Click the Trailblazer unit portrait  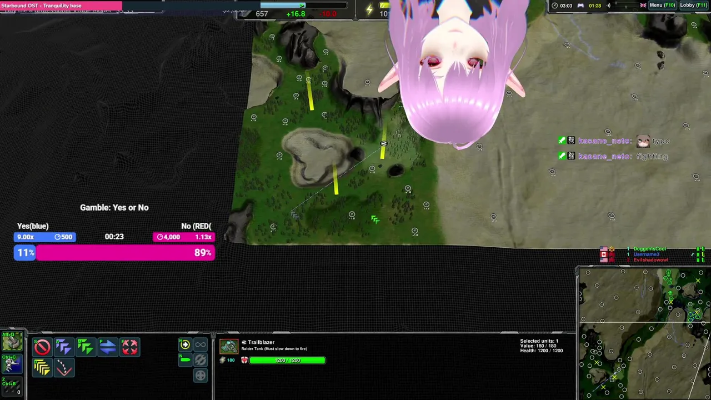point(229,346)
